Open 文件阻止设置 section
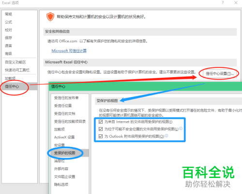 64,177
